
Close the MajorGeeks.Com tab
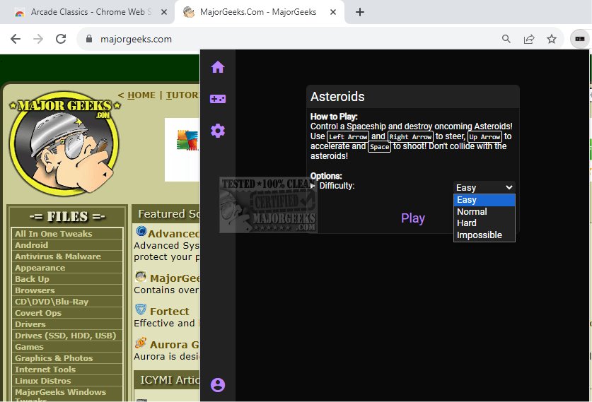(333, 12)
